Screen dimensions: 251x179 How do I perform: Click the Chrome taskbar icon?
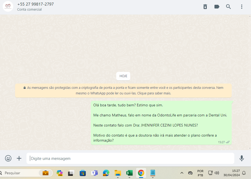point(141,173)
